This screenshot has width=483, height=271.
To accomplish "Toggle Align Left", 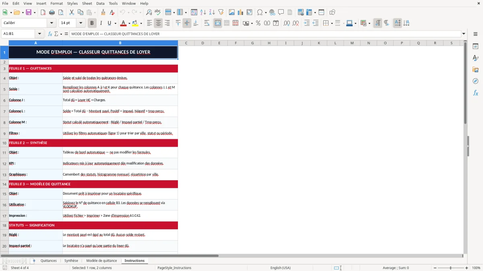I will pos(149,23).
